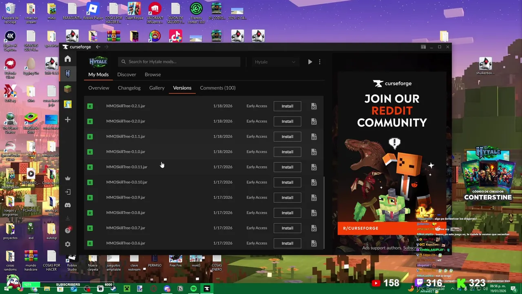Open changelog icon for MMOSkillTree-0.0.6.jar
Screen dimensions: 522x294
pos(314,243)
